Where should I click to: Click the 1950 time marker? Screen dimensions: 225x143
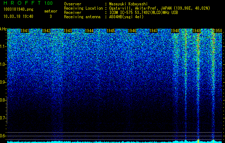click(x=218, y=31)
